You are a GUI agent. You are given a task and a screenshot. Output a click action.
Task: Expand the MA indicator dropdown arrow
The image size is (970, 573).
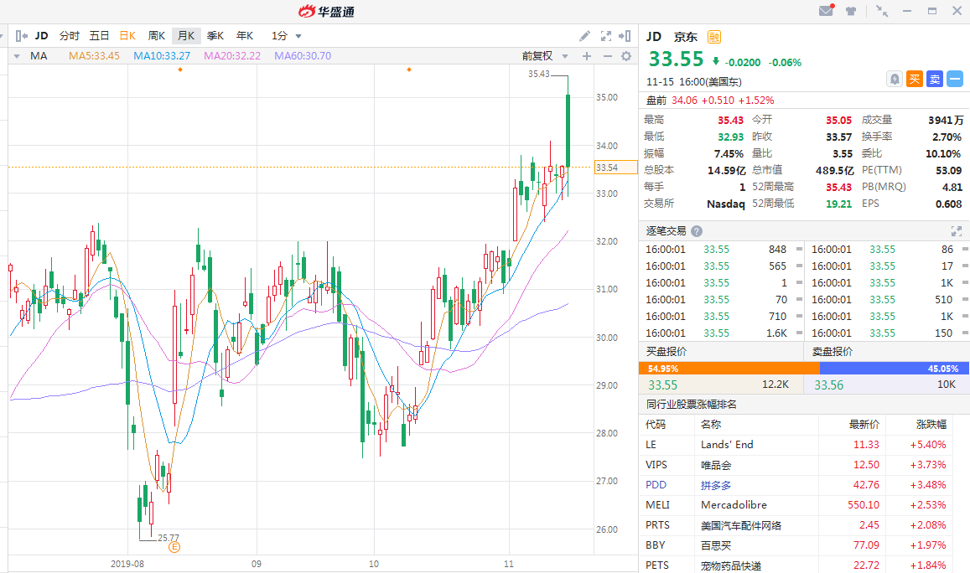17,56
